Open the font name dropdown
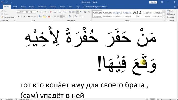Screen dimensions: 178x100 29,12
